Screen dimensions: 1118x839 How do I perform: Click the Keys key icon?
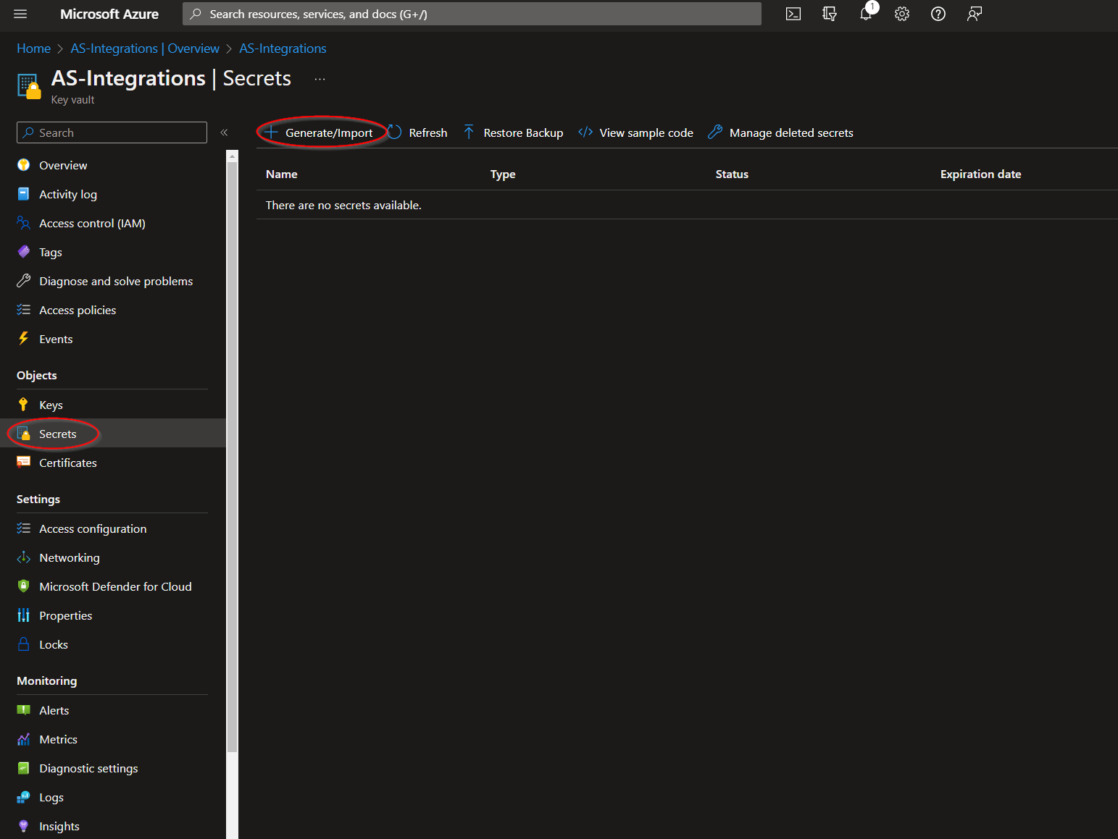24,405
